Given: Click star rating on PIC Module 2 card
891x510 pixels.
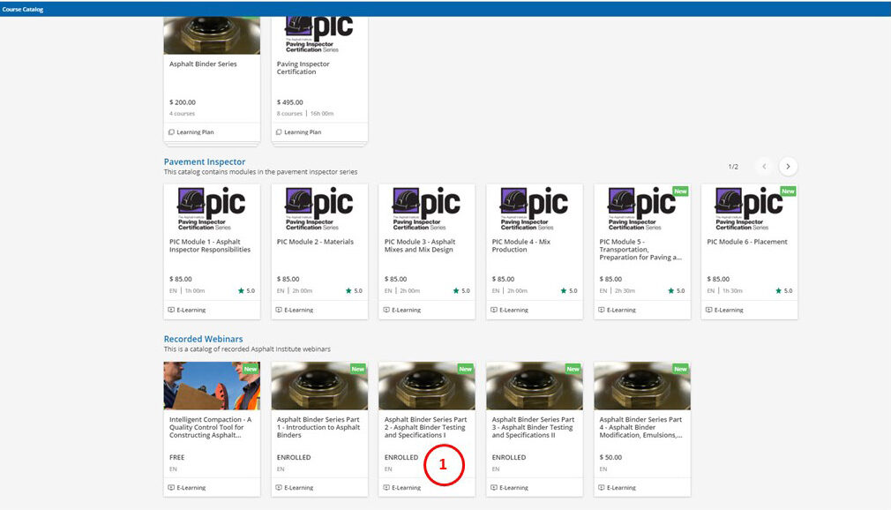Looking at the screenshot, I should (x=348, y=290).
